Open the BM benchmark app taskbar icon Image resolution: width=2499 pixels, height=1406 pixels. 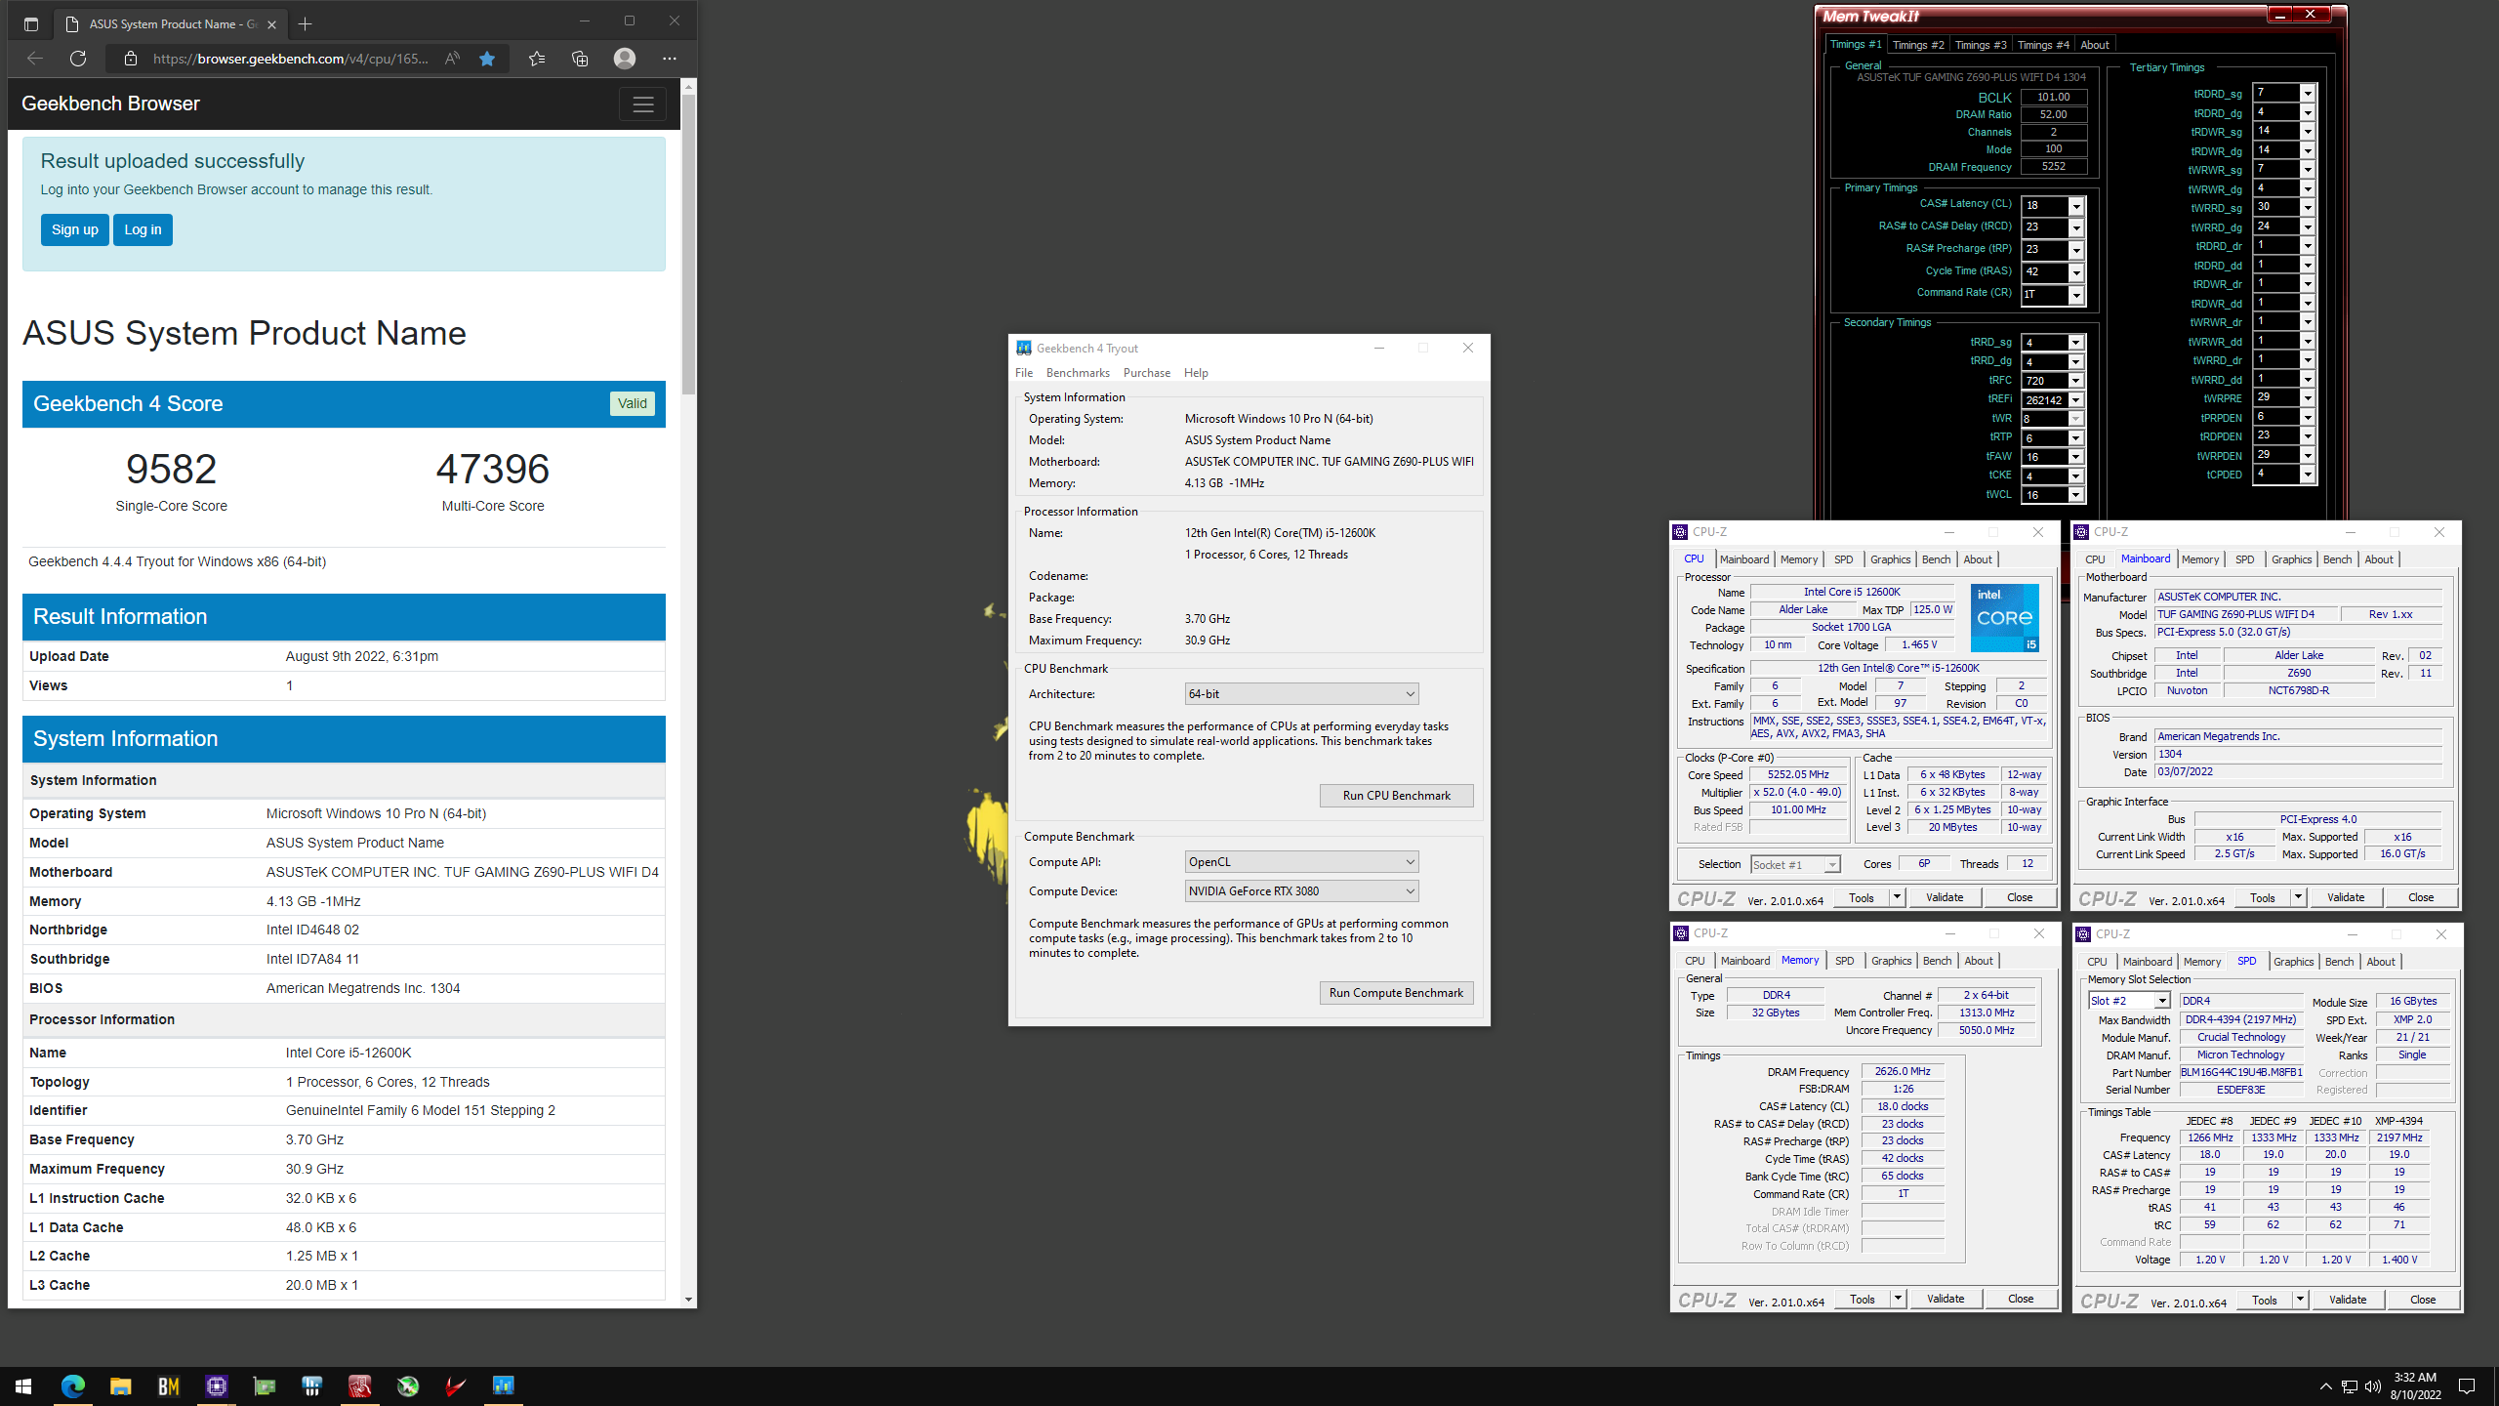[x=168, y=1385]
